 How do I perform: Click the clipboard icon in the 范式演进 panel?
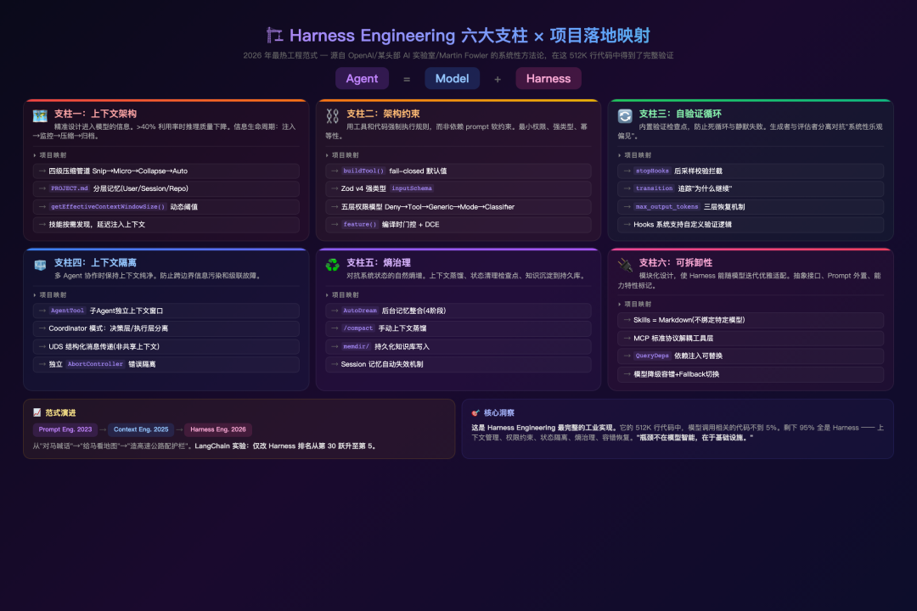35,412
